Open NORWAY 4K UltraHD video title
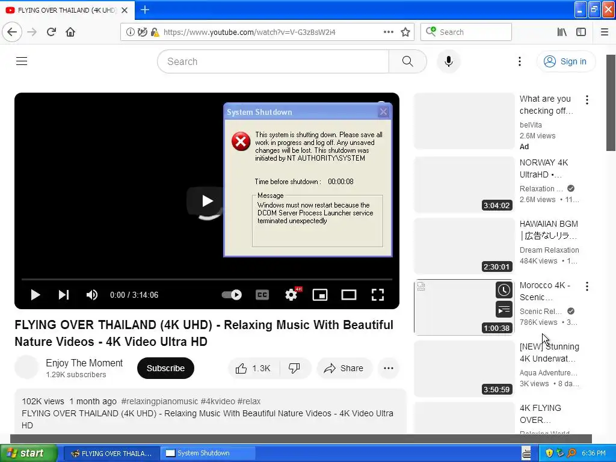 (x=544, y=168)
